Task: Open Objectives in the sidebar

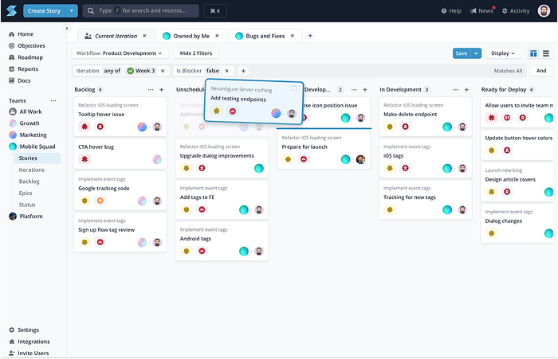Action: coord(27,46)
